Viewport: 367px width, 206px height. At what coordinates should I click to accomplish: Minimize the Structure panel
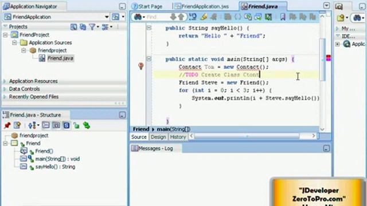coord(122,115)
